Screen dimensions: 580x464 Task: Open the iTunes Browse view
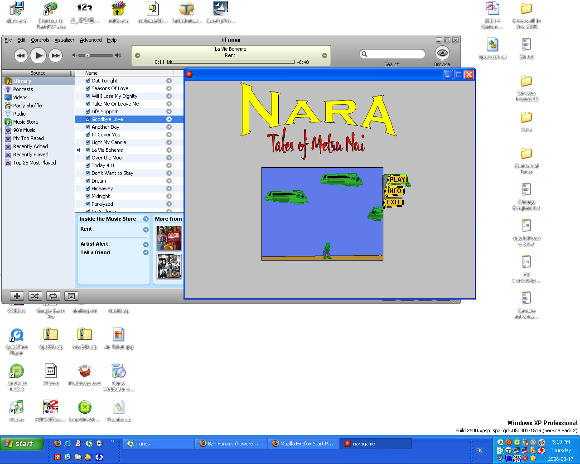442,53
